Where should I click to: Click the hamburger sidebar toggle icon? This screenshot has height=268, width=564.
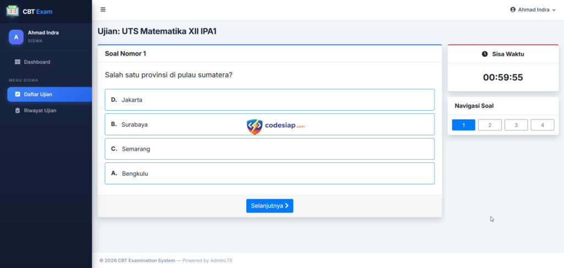[x=103, y=10]
